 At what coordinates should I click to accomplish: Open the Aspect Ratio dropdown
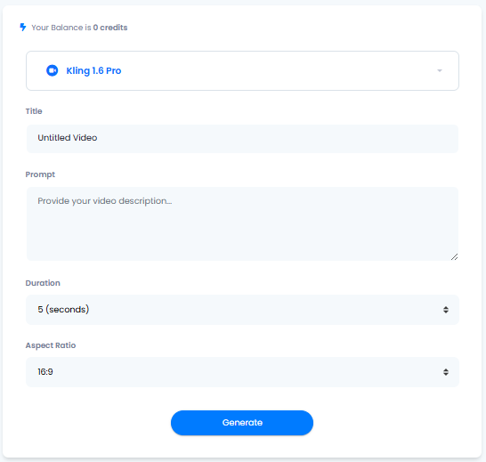(x=242, y=372)
